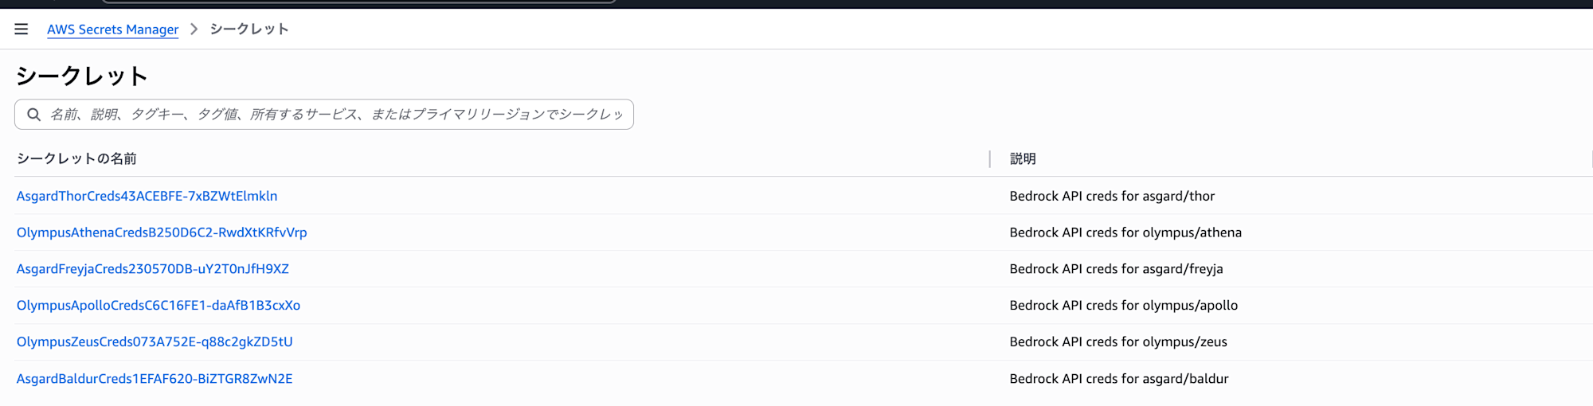Sort by シークレットの名前 column header
The width and height of the screenshot is (1593, 406).
pos(76,158)
